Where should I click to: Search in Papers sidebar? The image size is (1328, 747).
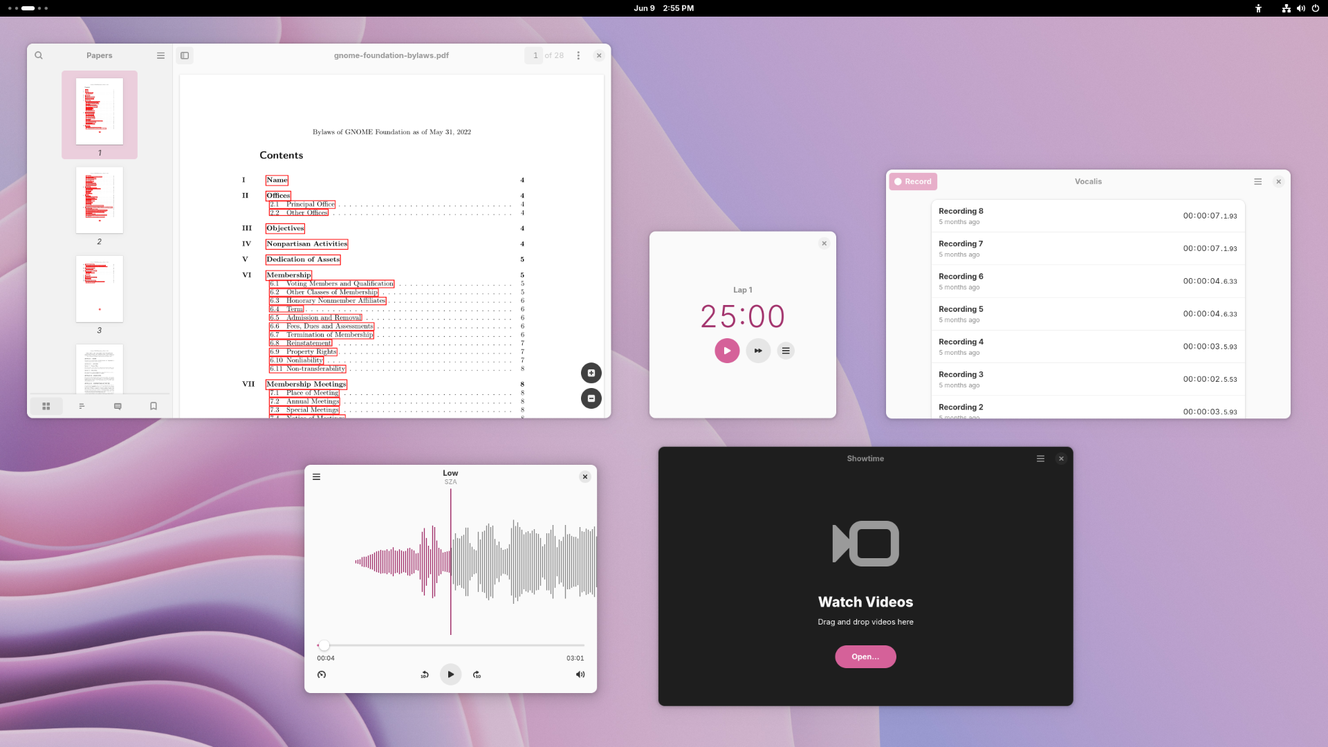(39, 55)
